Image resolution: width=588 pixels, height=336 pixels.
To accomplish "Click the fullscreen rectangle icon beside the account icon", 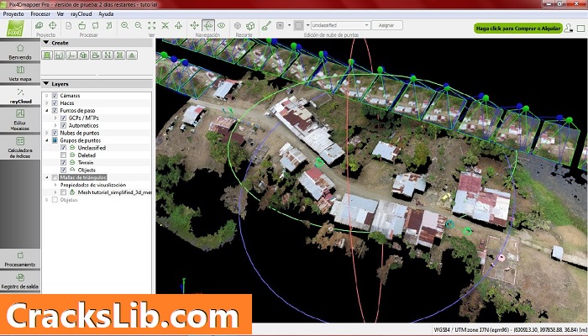I will point(581,29).
